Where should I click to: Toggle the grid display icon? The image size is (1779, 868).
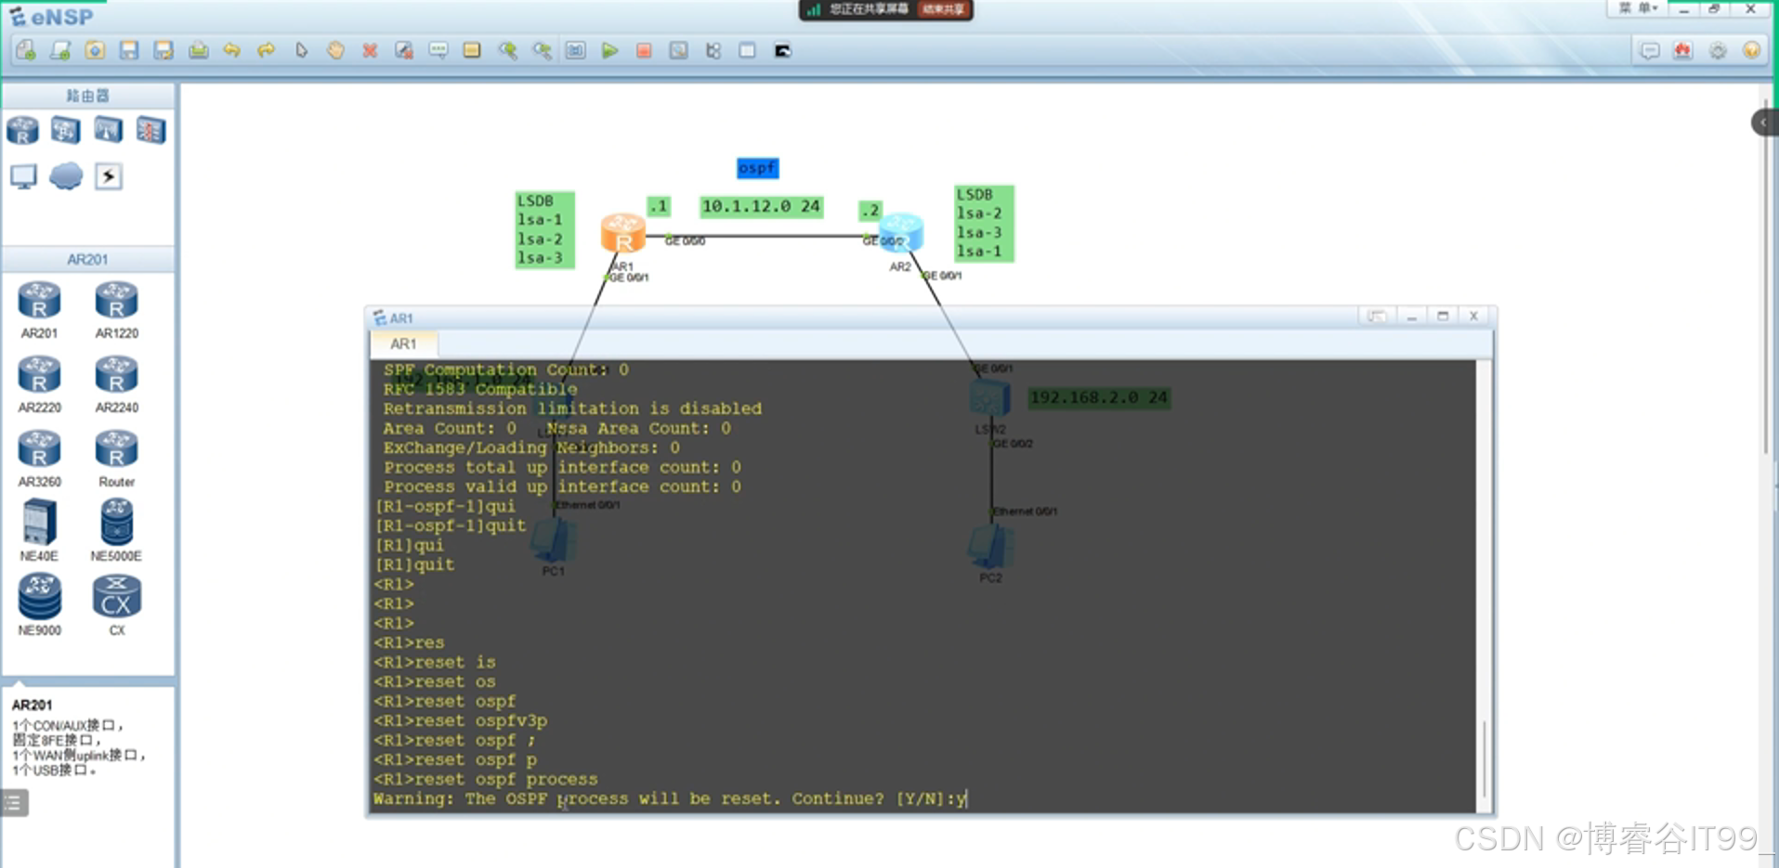coord(748,51)
